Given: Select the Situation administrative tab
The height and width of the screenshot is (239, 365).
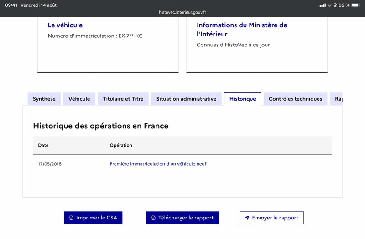Looking at the screenshot, I should tap(186, 99).
